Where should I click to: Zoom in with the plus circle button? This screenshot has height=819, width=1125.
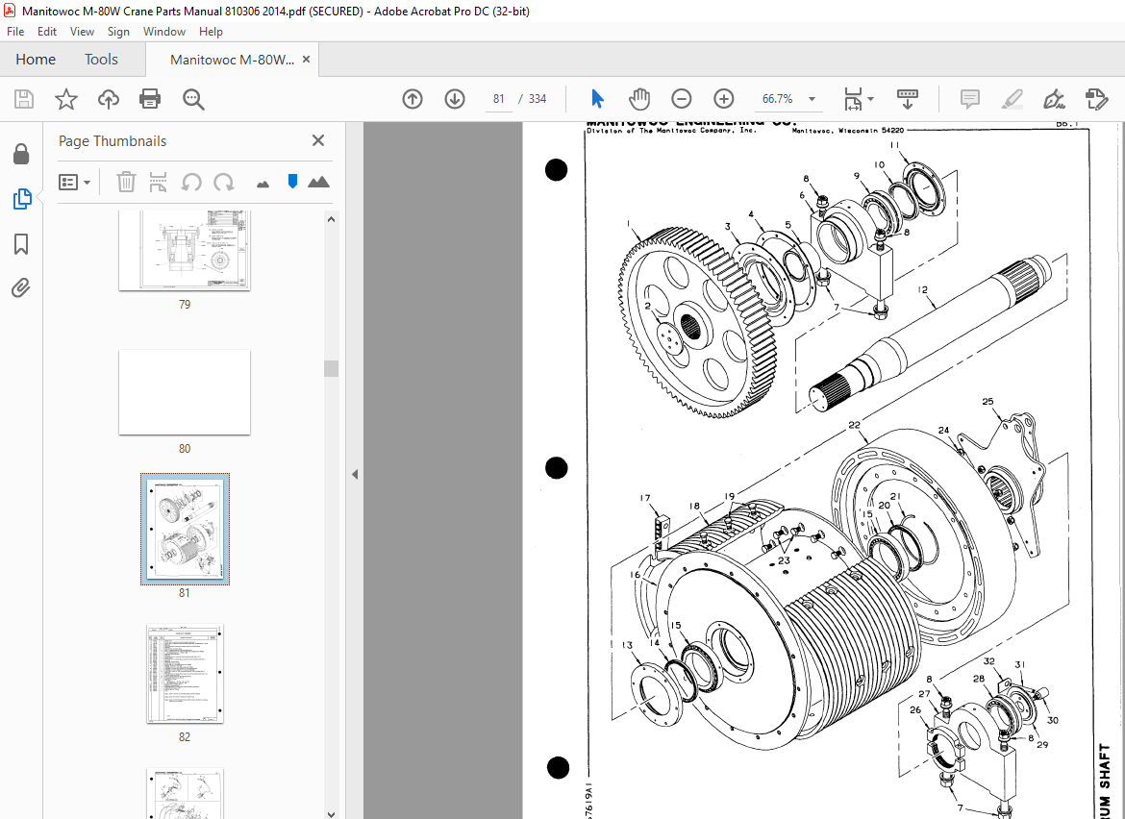pos(724,99)
